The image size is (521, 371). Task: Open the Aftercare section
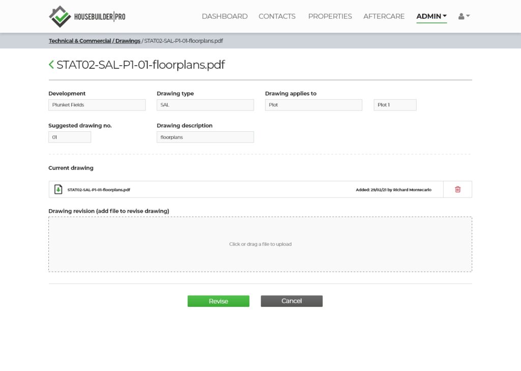tap(384, 16)
